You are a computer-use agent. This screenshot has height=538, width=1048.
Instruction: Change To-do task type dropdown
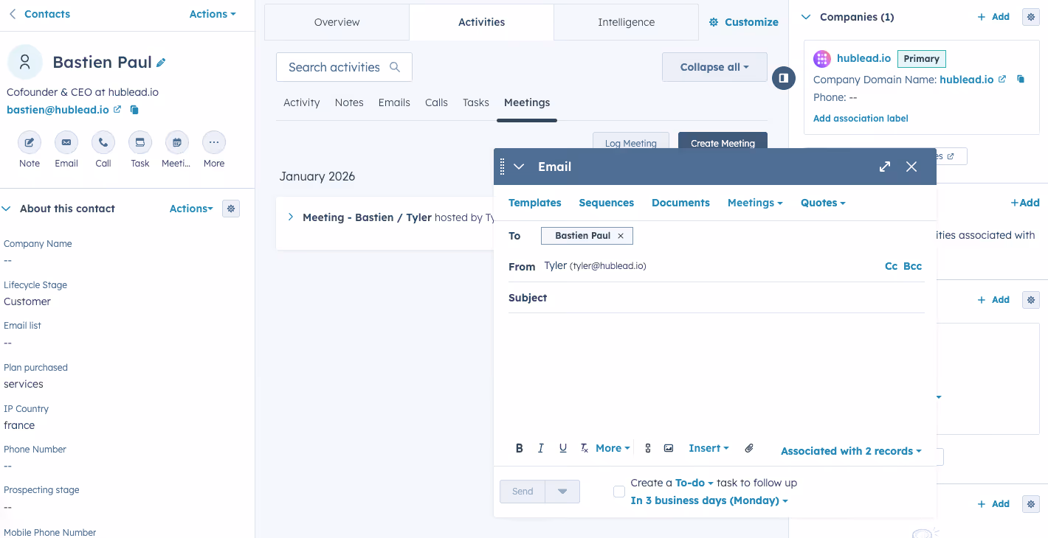click(x=694, y=483)
